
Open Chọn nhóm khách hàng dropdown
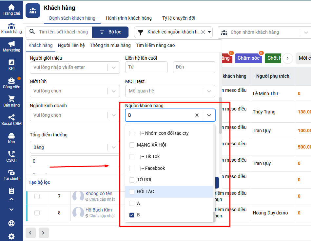(306, 32)
